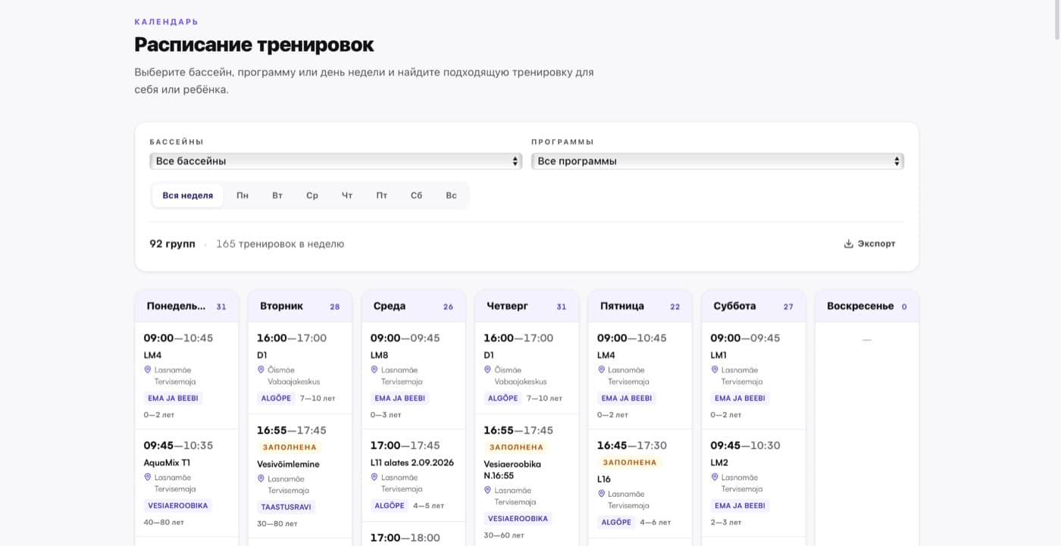Screen dimensions: 1061x546
Task: Click location pin in Monday LM4 card
Action: [x=148, y=370]
